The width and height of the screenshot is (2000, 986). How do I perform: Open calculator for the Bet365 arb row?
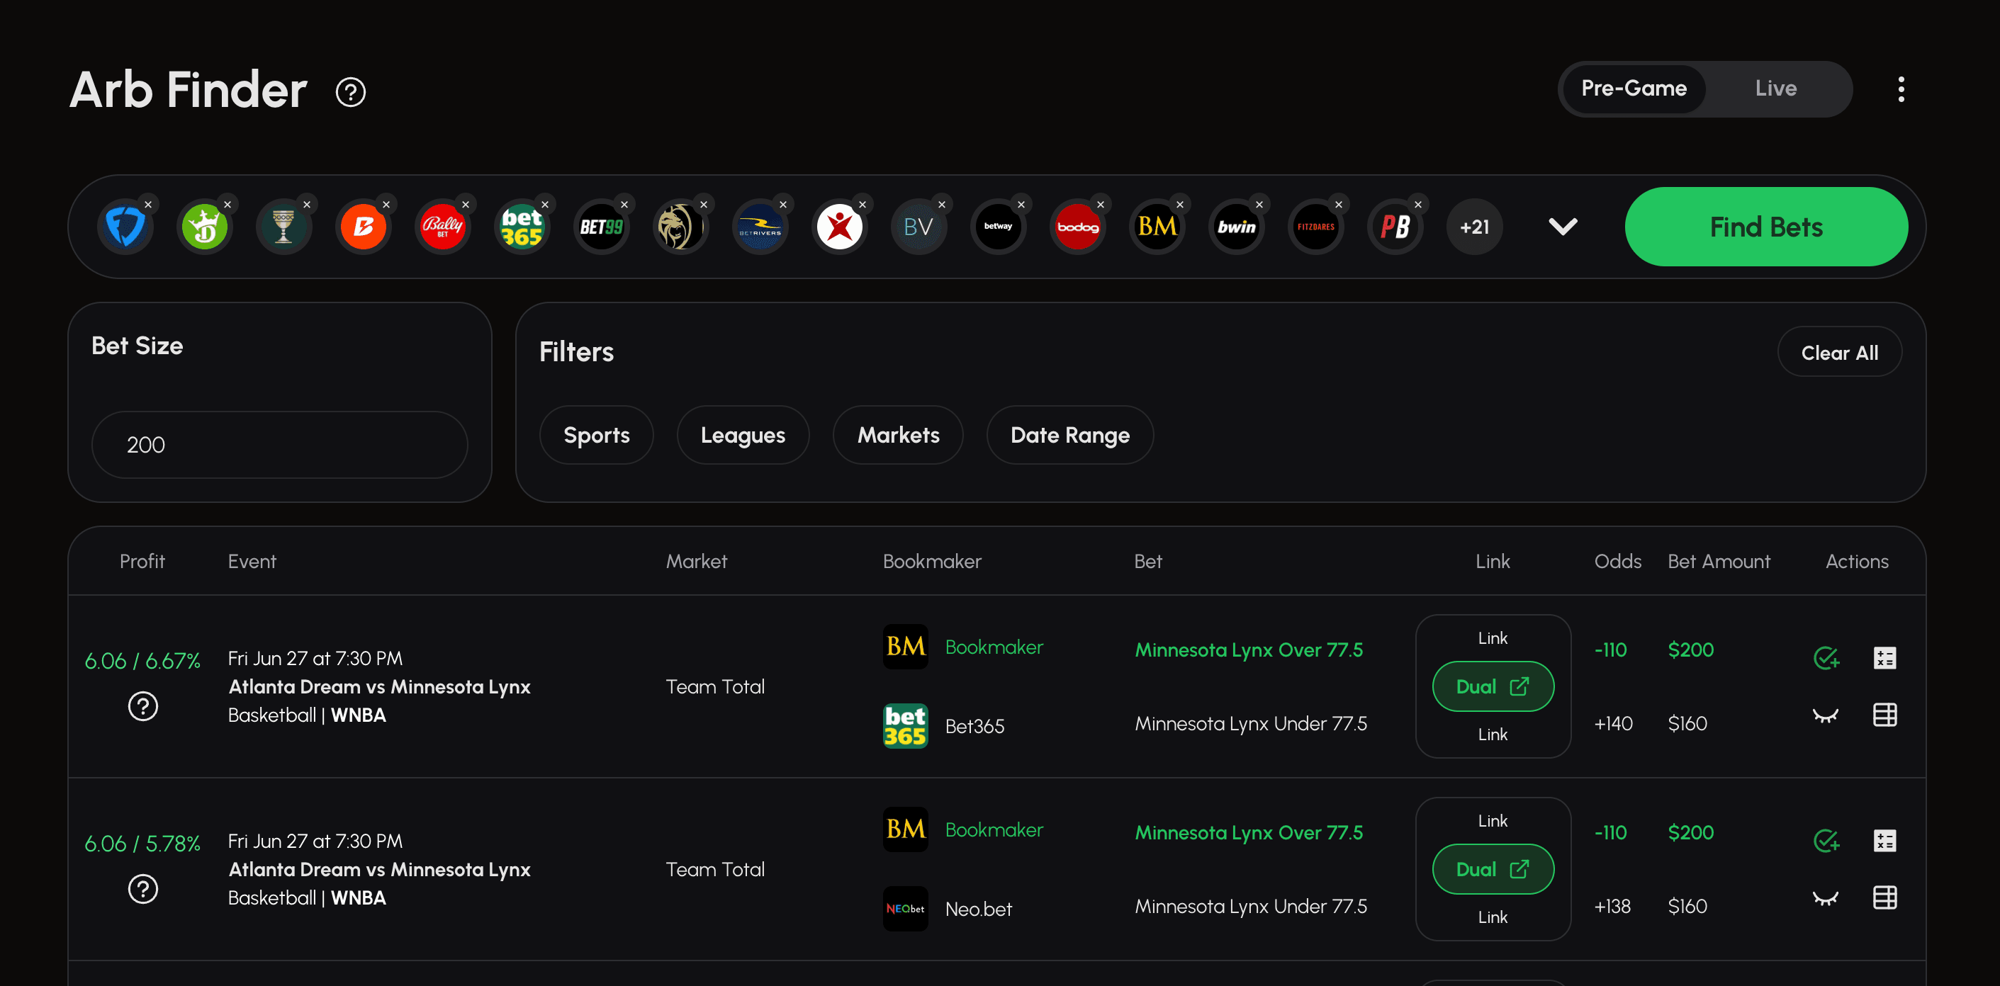coord(1885,658)
